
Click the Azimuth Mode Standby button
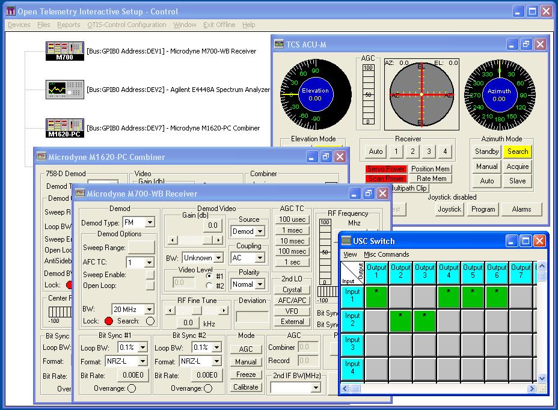click(x=487, y=151)
